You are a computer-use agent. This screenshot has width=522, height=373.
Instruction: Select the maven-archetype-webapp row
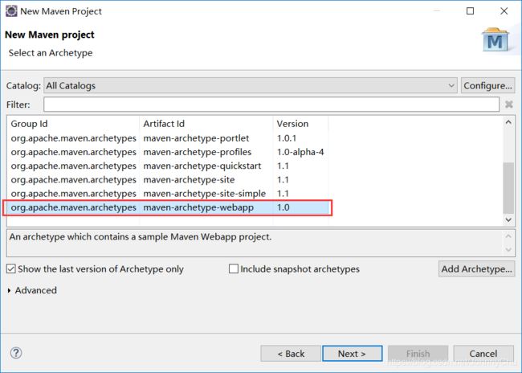tap(168, 207)
